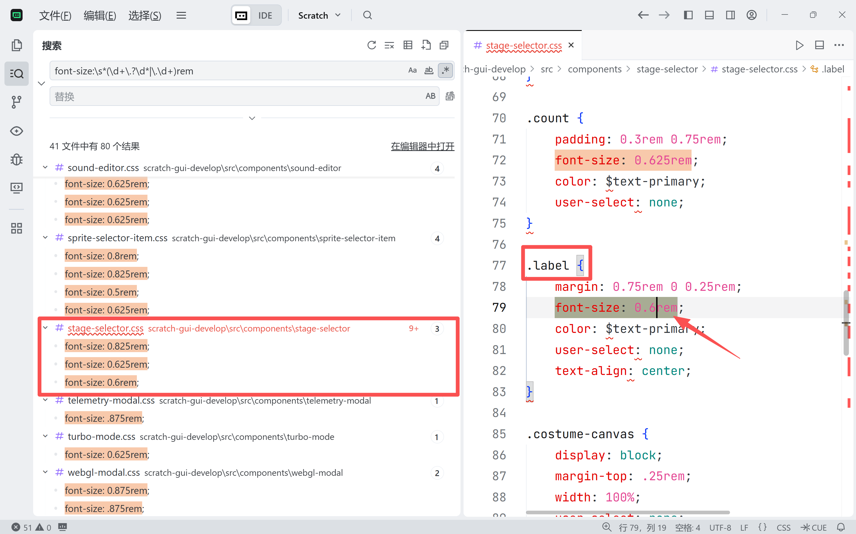Screen dimensions: 856x534
Task: Click the CSS language mode in the status bar
Action: tap(783, 527)
